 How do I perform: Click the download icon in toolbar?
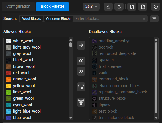[108, 7]
